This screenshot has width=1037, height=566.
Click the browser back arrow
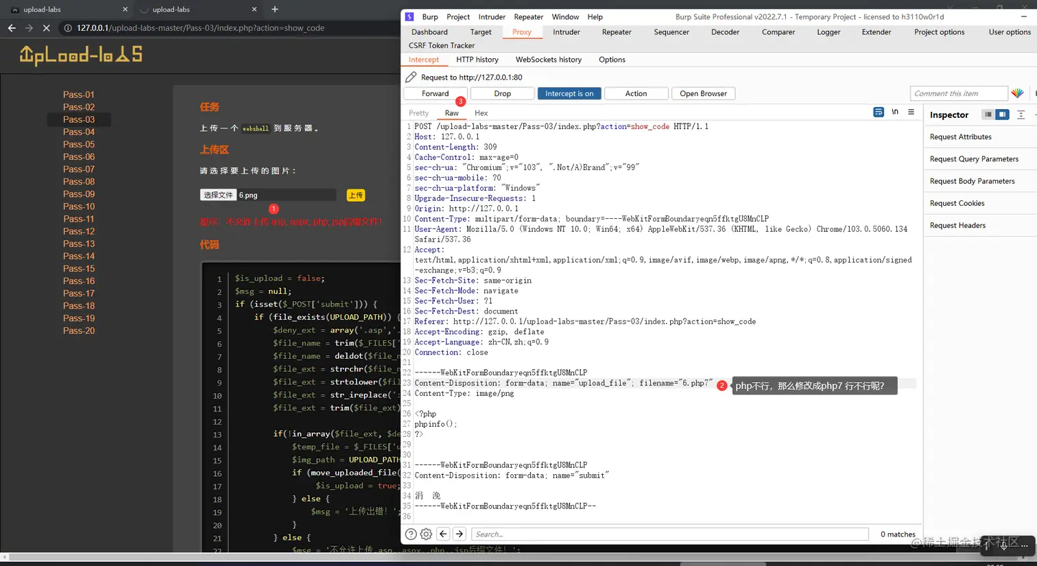tap(12, 28)
